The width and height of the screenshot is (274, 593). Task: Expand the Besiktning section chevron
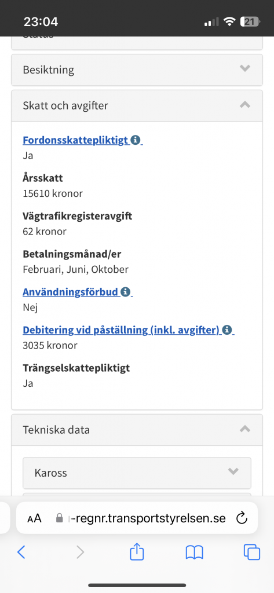[x=245, y=68]
